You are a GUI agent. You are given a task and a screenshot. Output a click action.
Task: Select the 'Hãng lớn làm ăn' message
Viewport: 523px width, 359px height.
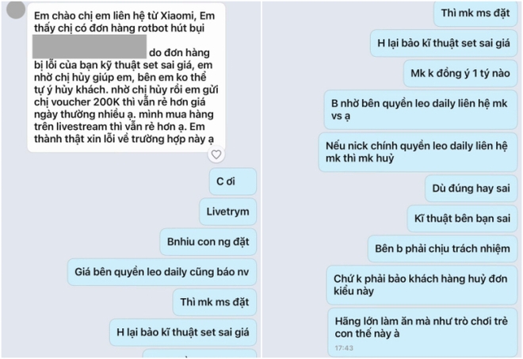pos(422,332)
